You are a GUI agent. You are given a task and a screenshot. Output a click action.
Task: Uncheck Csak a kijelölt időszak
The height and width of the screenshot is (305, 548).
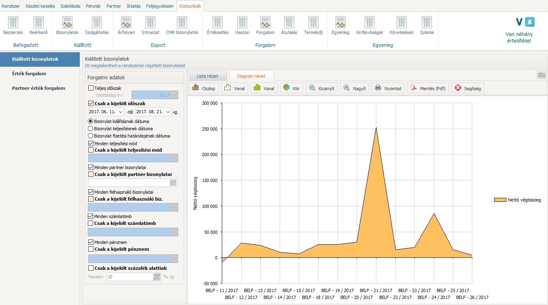tap(91, 104)
